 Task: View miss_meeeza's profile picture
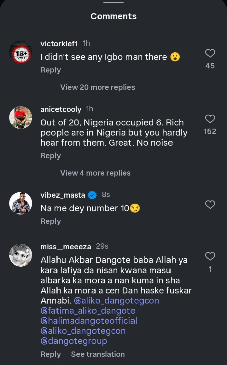point(20,255)
